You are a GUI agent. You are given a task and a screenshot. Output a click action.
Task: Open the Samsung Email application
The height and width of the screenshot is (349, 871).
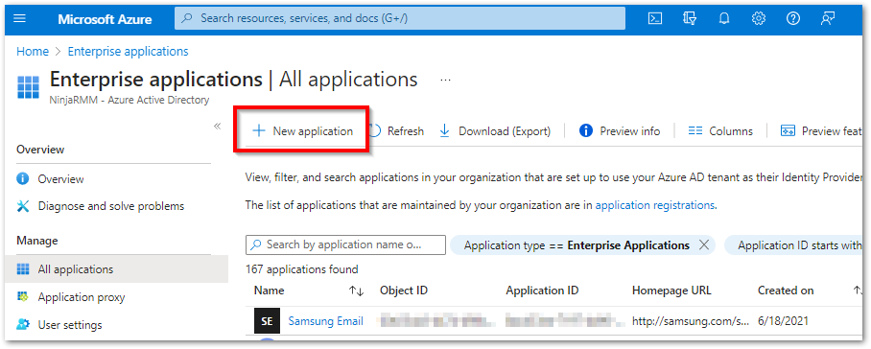pyautogui.click(x=325, y=321)
